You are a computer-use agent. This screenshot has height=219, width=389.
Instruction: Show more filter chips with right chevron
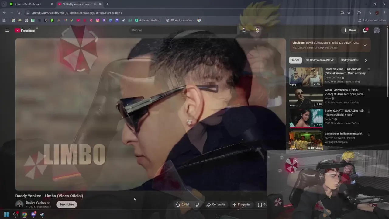coord(366,60)
